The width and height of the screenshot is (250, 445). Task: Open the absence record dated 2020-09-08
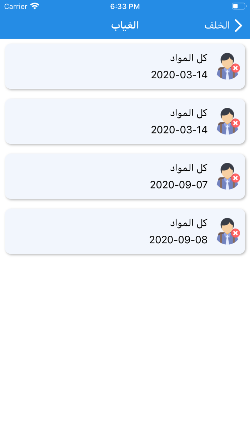(125, 231)
